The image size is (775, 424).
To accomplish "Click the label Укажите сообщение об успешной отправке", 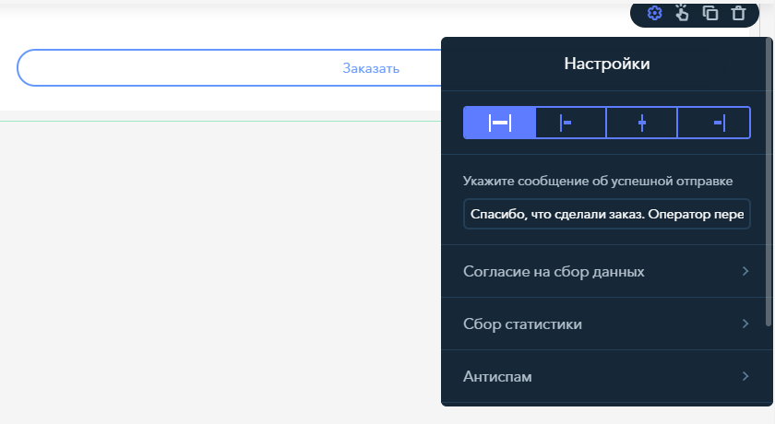I will [x=598, y=182].
